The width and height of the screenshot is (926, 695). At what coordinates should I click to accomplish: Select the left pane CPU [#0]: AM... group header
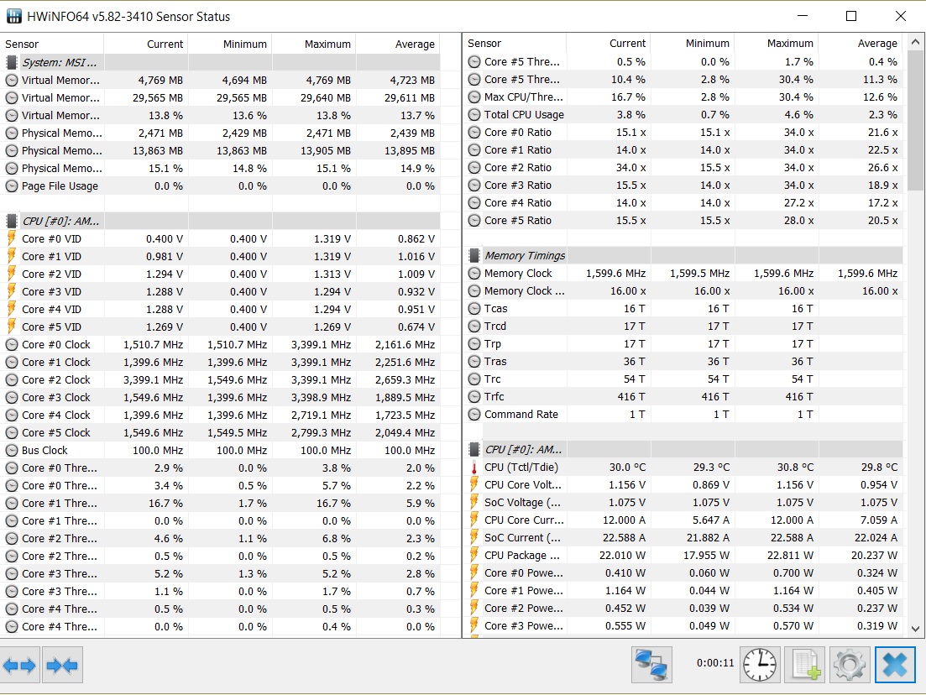pos(220,221)
